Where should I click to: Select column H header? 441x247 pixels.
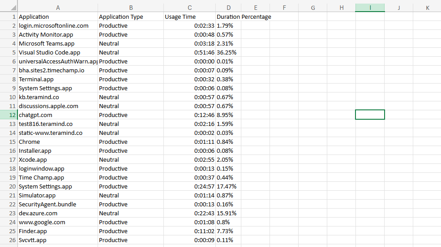342,8
